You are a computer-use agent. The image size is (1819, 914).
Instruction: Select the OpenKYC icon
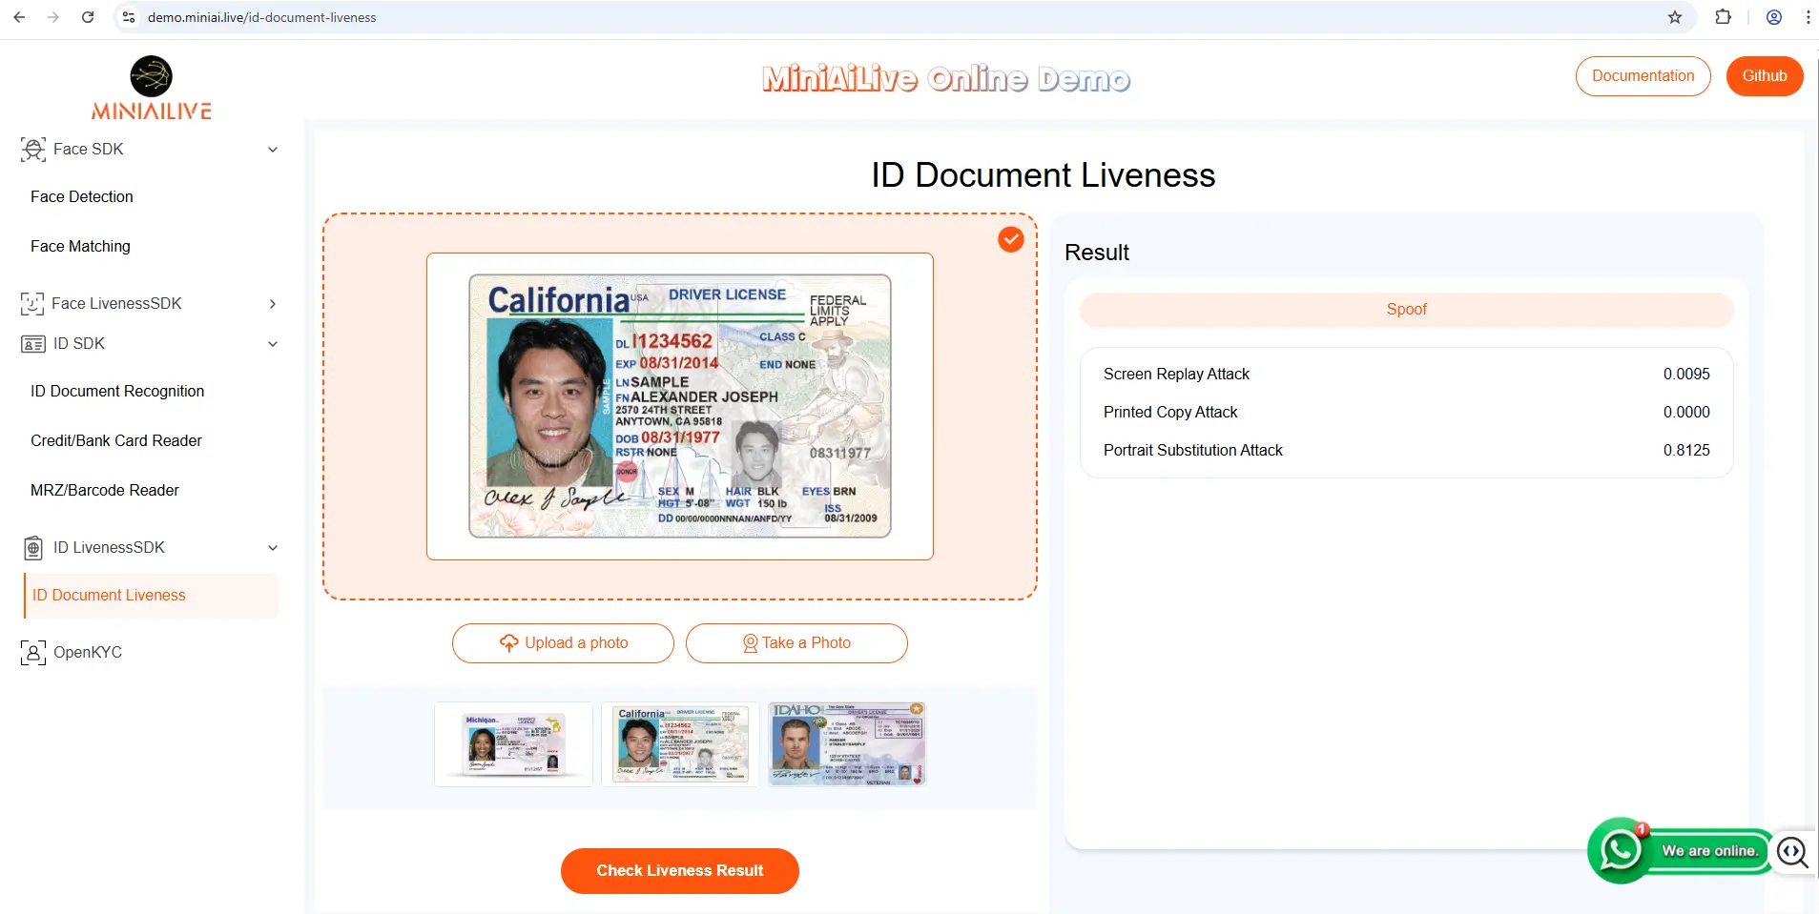click(32, 652)
